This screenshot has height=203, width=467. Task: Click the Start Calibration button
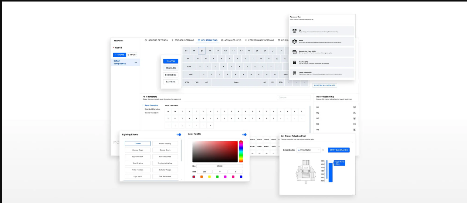[x=339, y=150]
